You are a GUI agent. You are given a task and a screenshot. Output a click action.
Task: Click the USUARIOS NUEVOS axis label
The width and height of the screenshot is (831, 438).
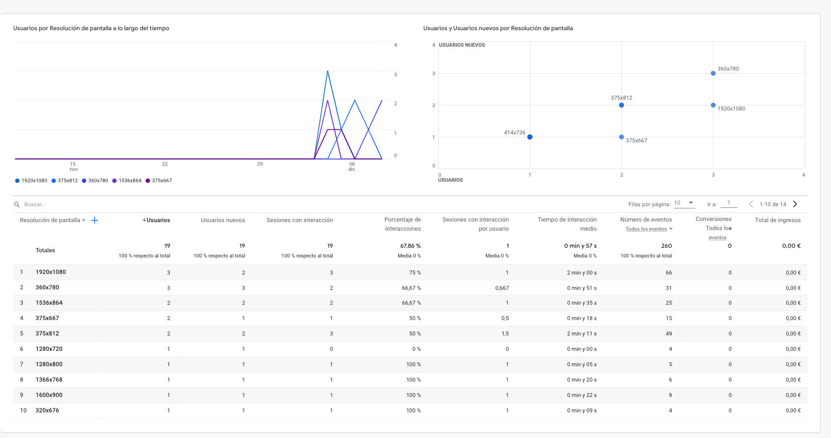[x=462, y=45]
